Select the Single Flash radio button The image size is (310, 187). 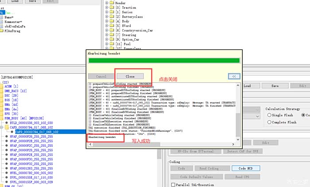tap(269, 115)
